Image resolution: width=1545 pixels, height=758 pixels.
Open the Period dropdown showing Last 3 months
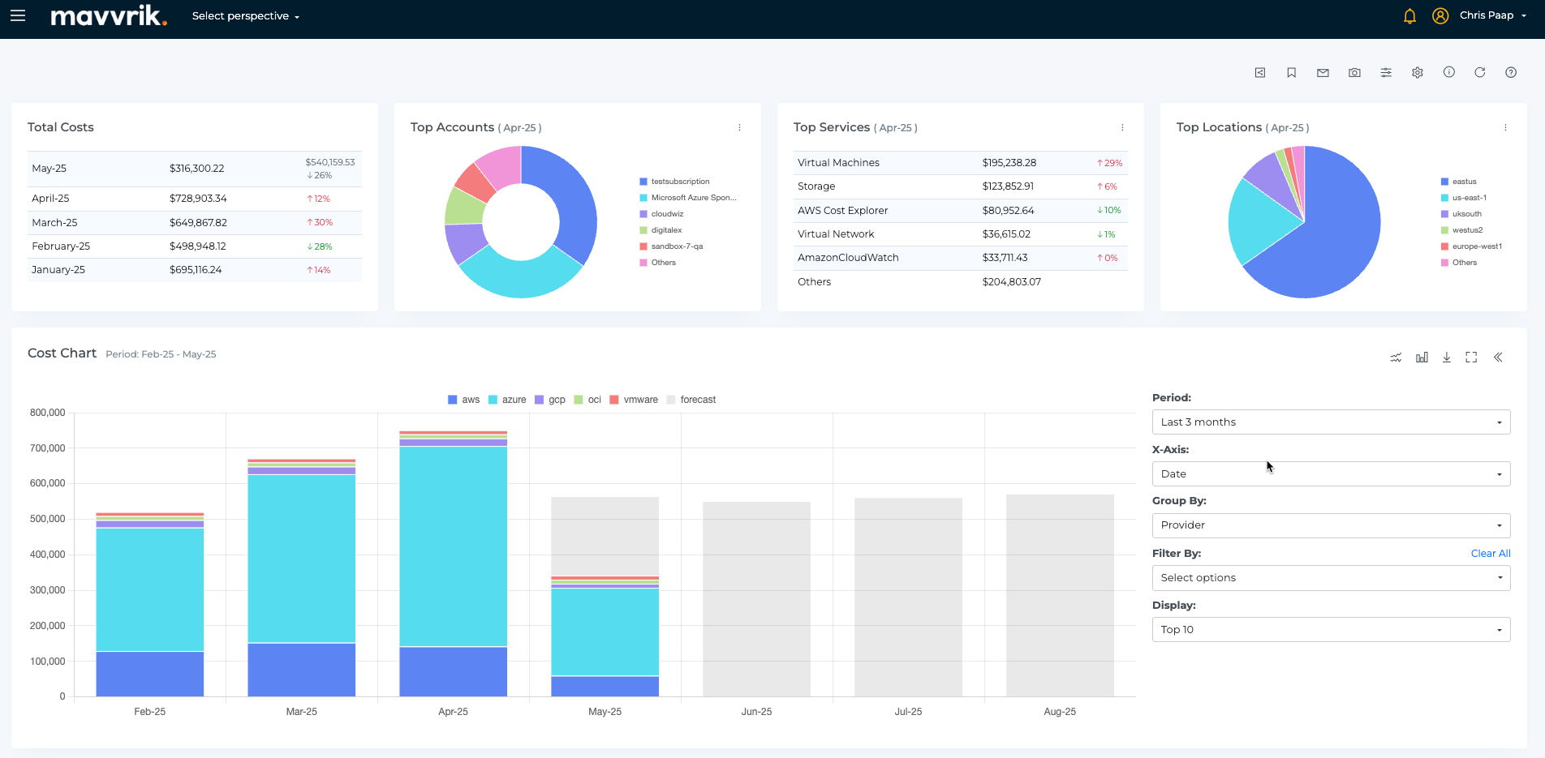coord(1331,422)
